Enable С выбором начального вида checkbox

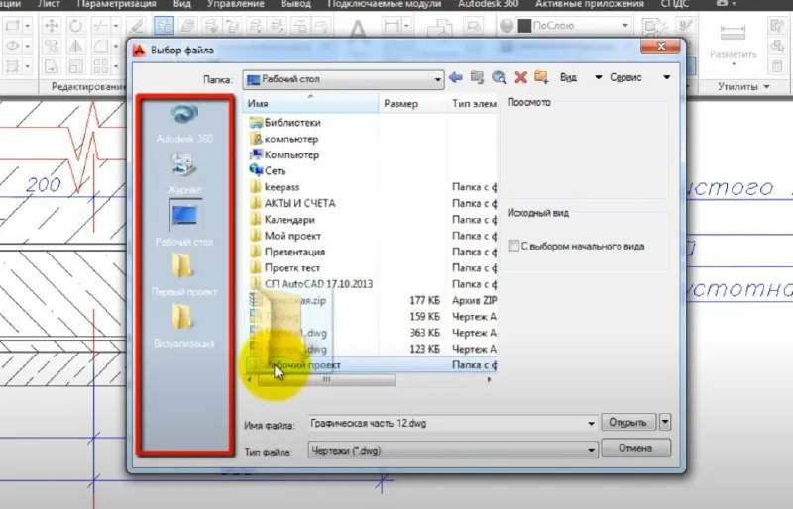point(513,247)
